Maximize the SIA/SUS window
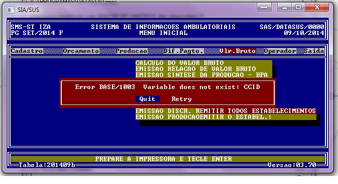Viewport: 338px width, 184px height. coord(298,7)
